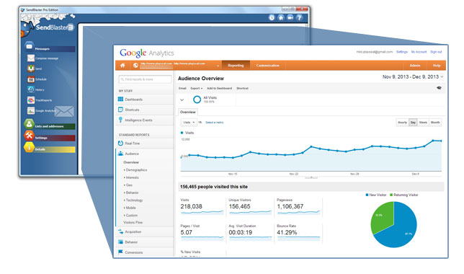The width and height of the screenshot is (464, 274).
Task: Click the help question mark icon
Action: tap(300, 18)
